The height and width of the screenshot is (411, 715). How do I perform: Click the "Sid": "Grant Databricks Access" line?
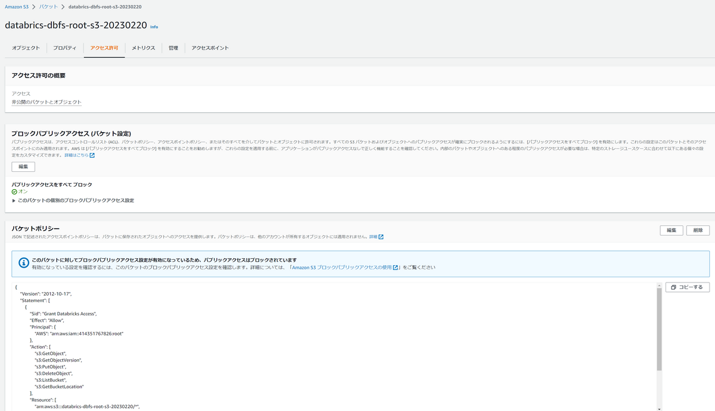coord(63,313)
